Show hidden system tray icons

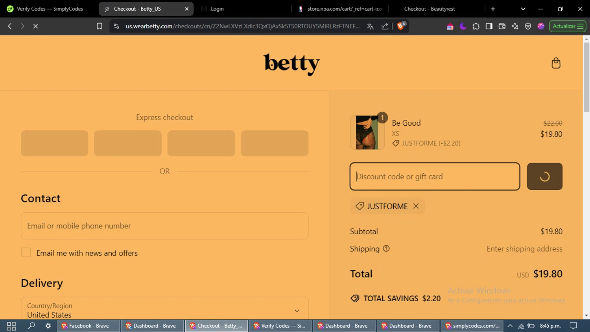coord(510,326)
